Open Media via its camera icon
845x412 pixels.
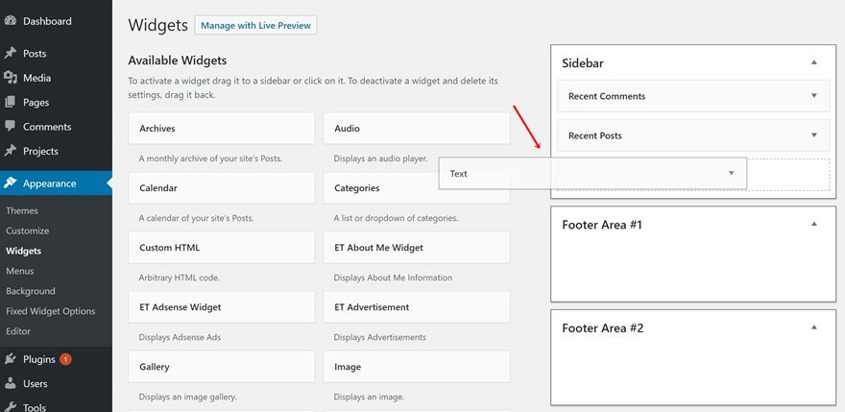click(x=11, y=78)
